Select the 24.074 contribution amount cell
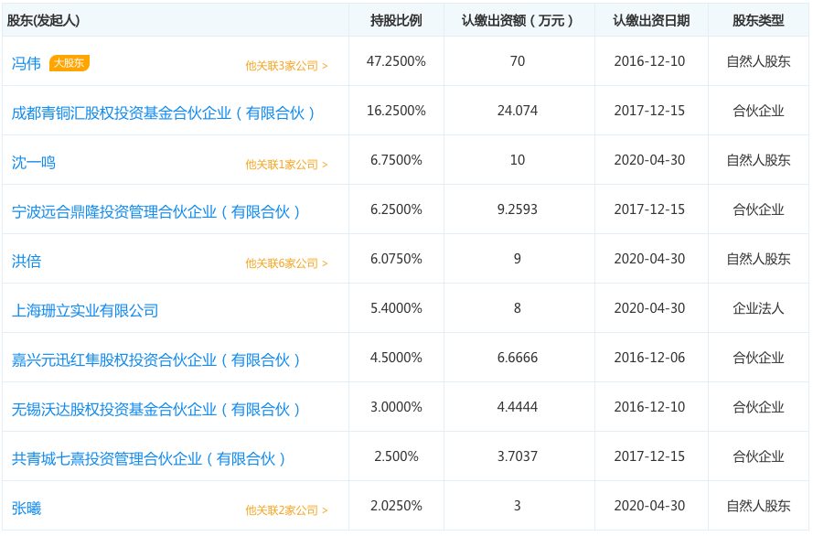Viewport: 813px width, 536px height. [x=518, y=111]
